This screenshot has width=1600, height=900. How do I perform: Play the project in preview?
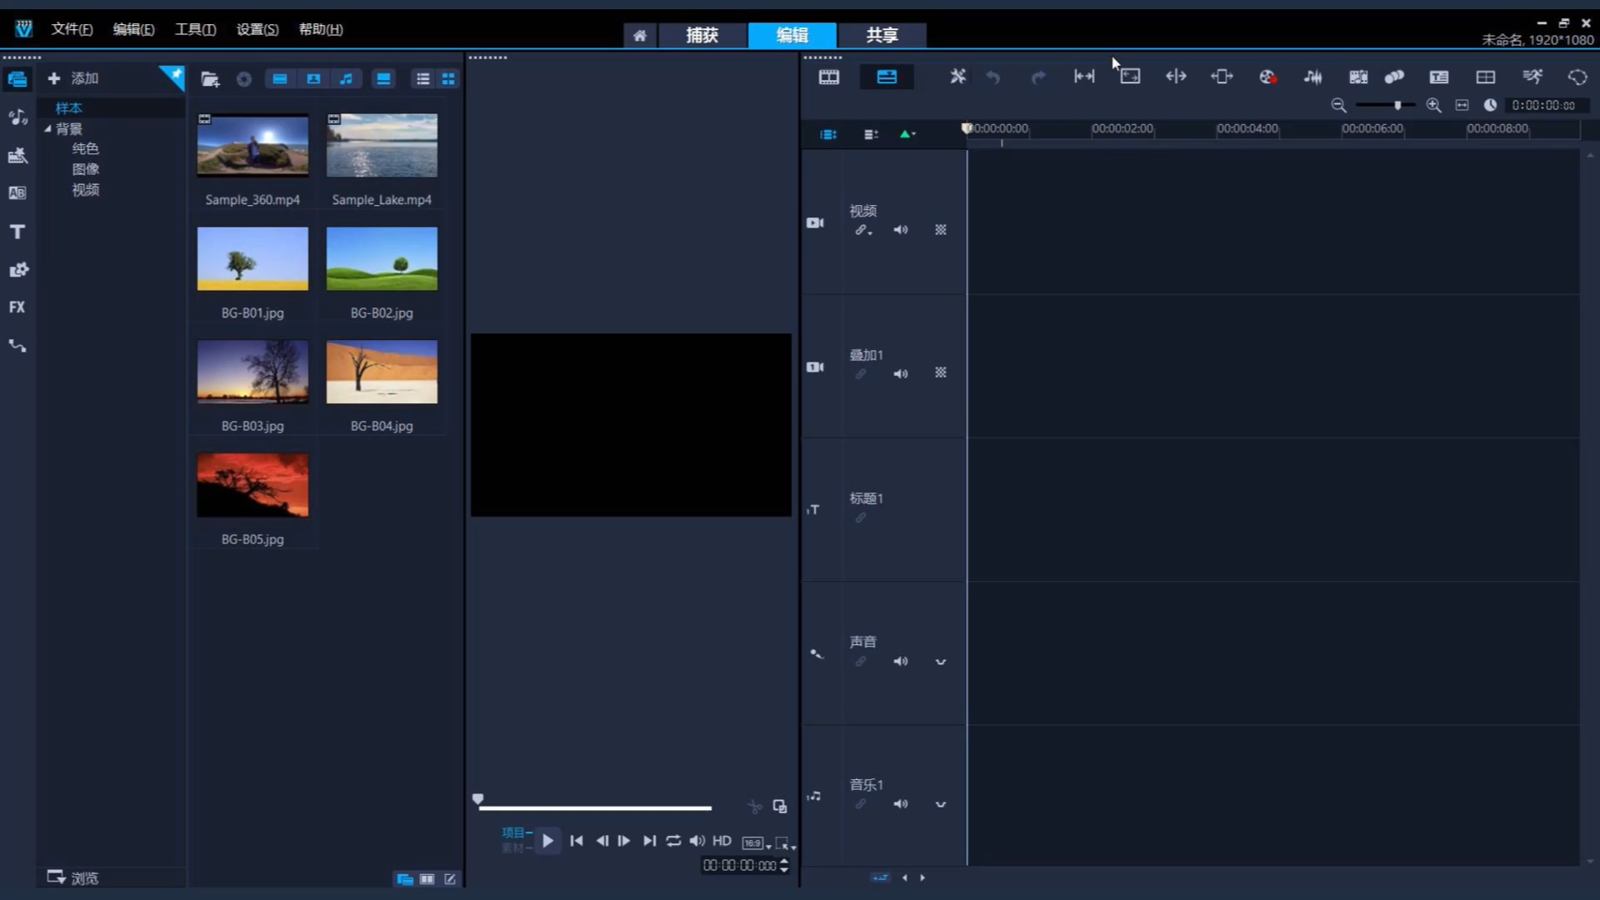(547, 841)
